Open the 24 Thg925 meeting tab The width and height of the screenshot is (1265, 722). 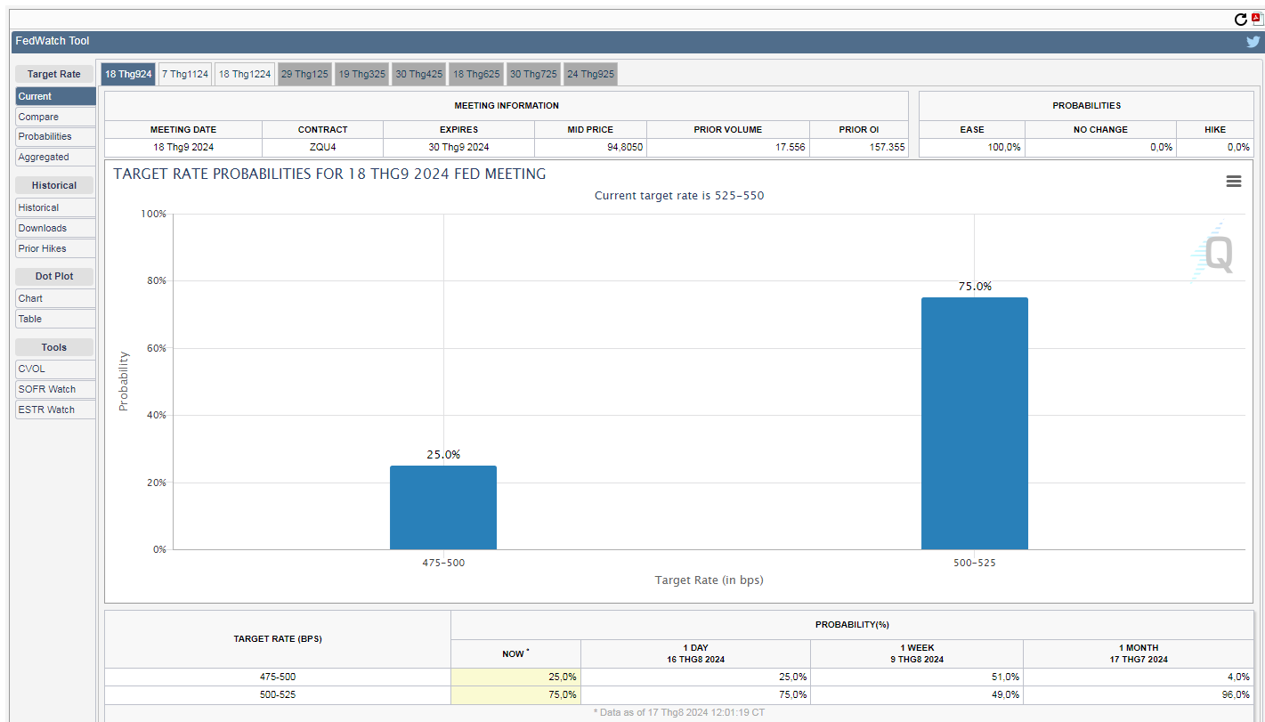click(590, 74)
